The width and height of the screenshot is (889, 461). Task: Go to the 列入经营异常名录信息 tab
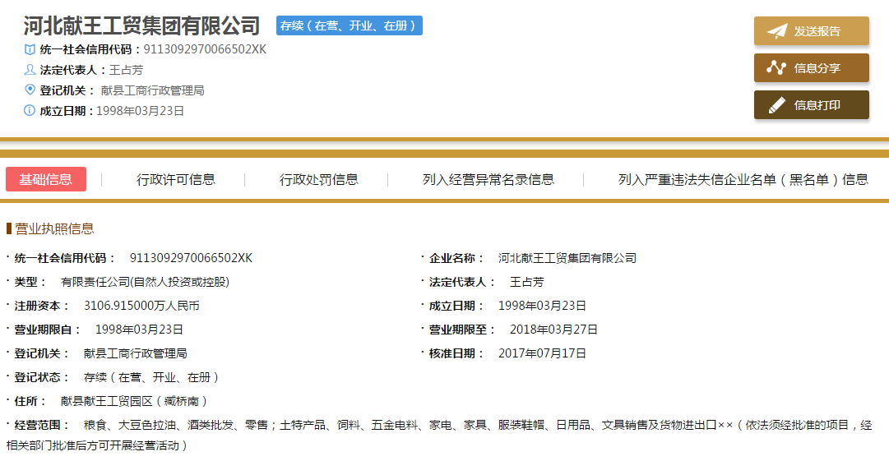(488, 179)
